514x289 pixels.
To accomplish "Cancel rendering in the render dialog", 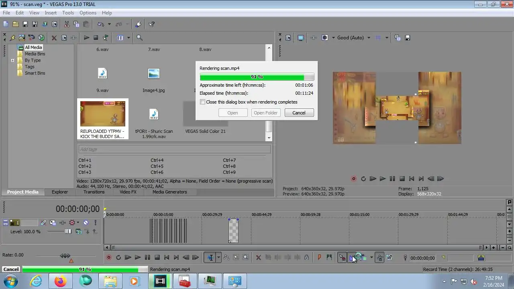I will click(299, 113).
